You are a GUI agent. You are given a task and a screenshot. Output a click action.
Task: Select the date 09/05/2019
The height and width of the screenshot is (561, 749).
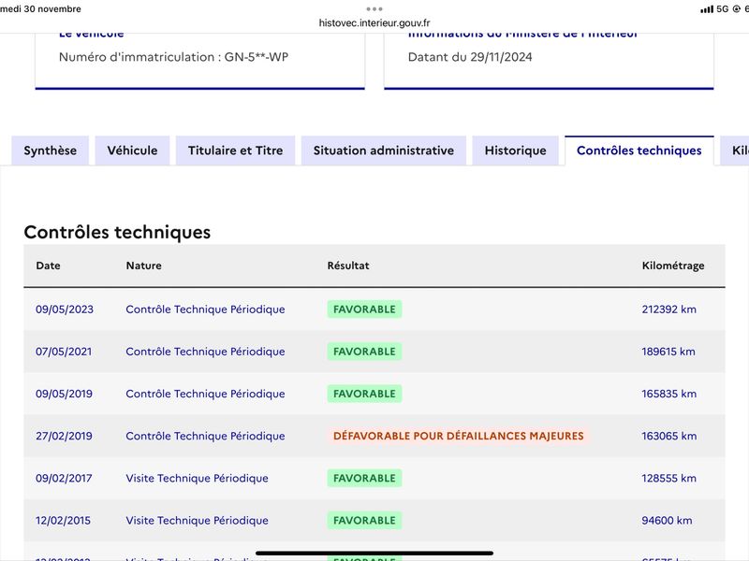(x=64, y=394)
